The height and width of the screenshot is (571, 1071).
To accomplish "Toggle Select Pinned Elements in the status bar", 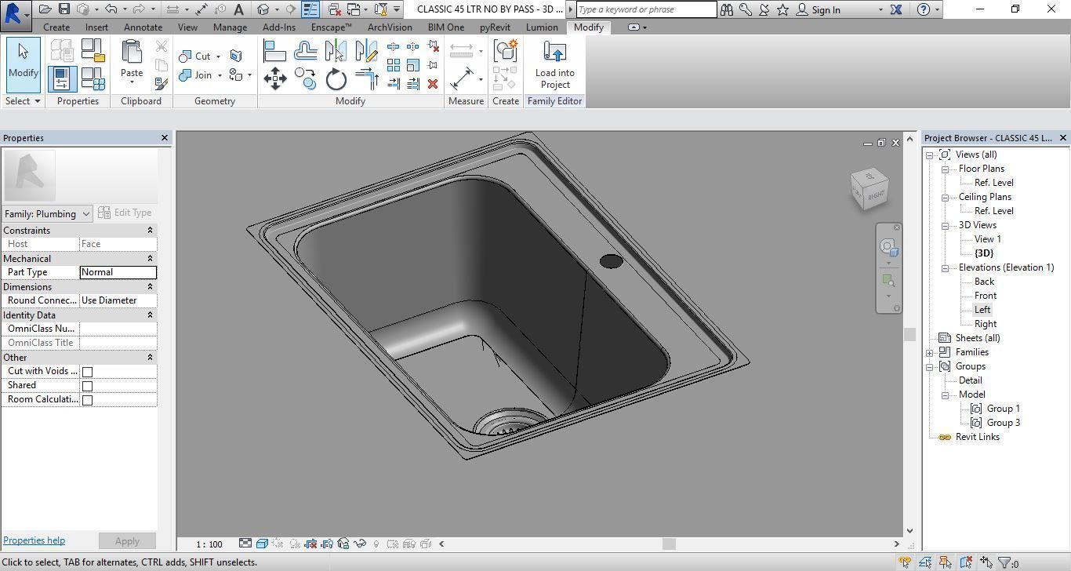I will (x=946, y=562).
